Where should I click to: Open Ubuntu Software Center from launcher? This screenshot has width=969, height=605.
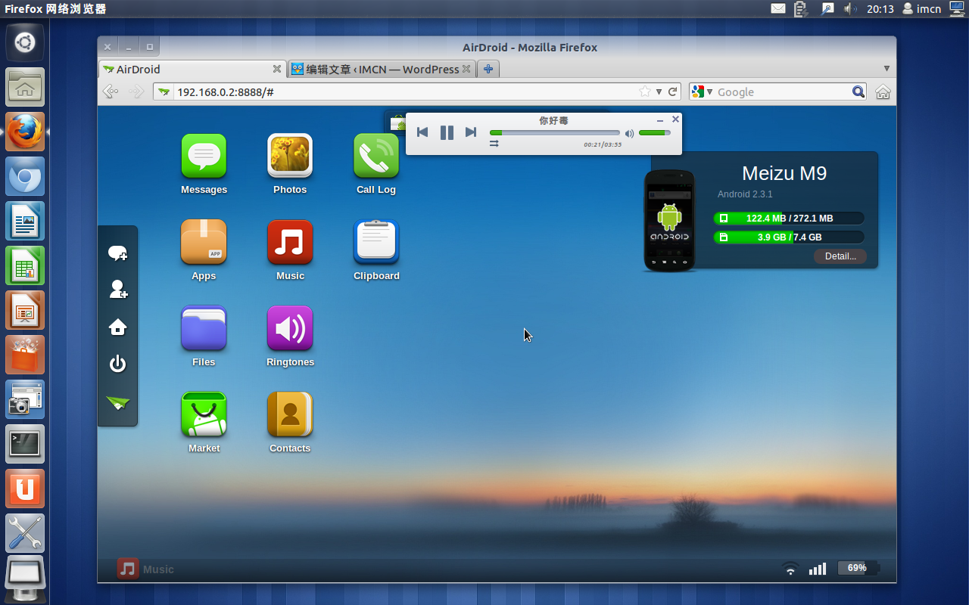point(25,355)
